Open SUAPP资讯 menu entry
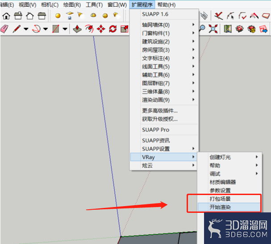 coord(164,140)
